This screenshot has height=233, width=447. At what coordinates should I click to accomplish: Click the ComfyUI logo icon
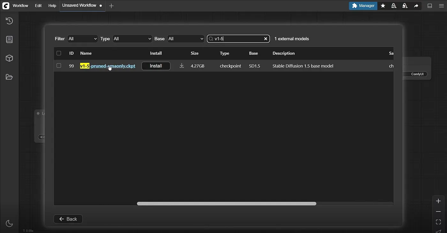coord(6,5)
